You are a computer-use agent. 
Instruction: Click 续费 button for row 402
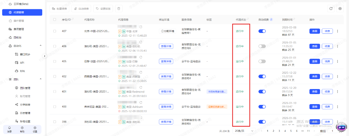tap(327, 76)
